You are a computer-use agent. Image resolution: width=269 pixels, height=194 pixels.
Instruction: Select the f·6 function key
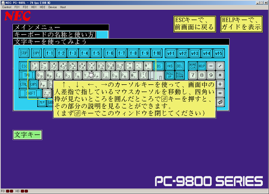click(x=110, y=53)
